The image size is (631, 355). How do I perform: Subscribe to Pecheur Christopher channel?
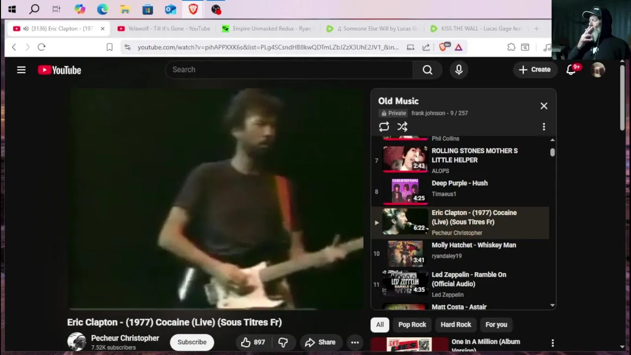[192, 342]
